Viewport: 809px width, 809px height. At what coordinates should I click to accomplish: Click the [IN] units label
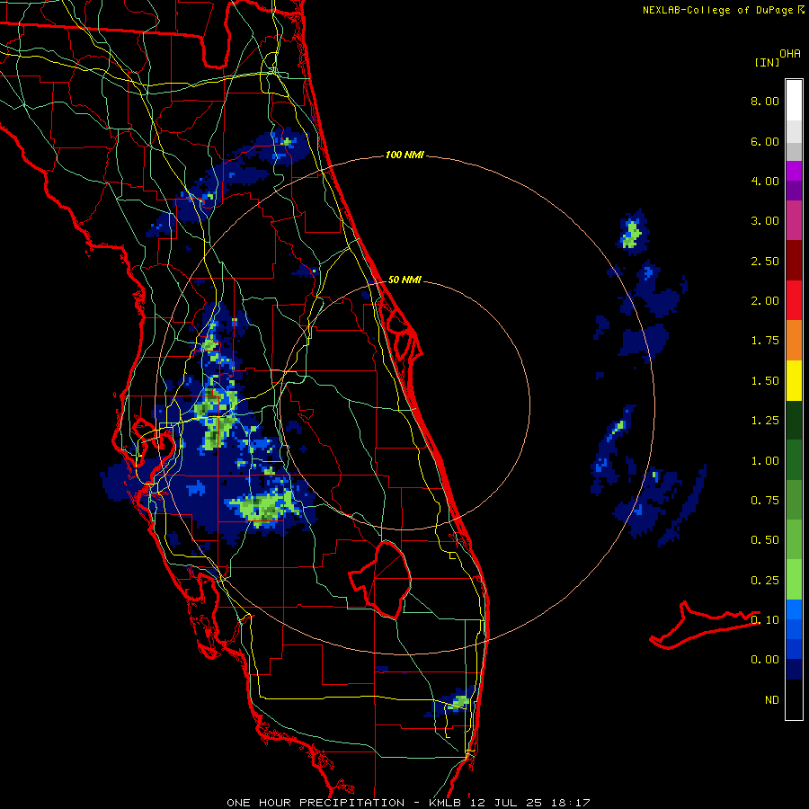[x=767, y=62]
